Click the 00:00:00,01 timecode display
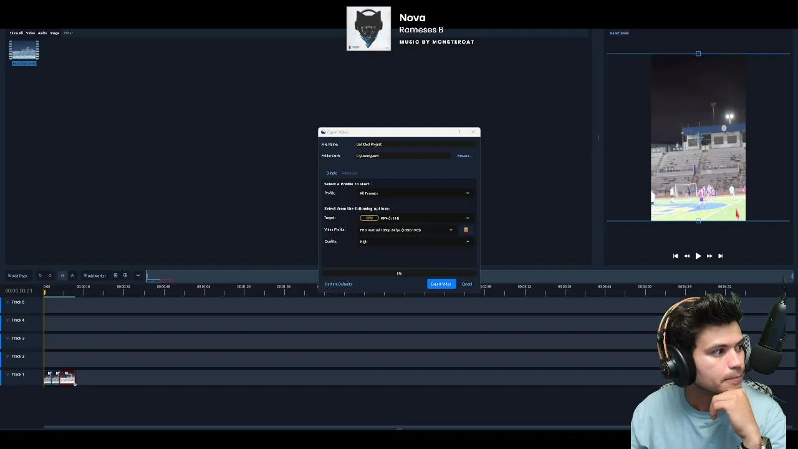 [x=19, y=291]
